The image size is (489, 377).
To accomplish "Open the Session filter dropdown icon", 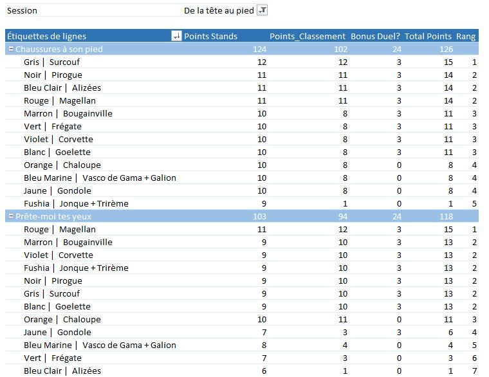I will click(x=262, y=10).
